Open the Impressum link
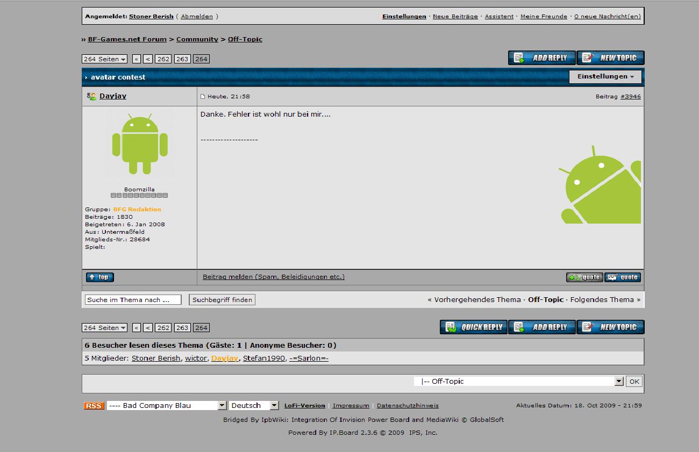This screenshot has width=699, height=452. (351, 406)
